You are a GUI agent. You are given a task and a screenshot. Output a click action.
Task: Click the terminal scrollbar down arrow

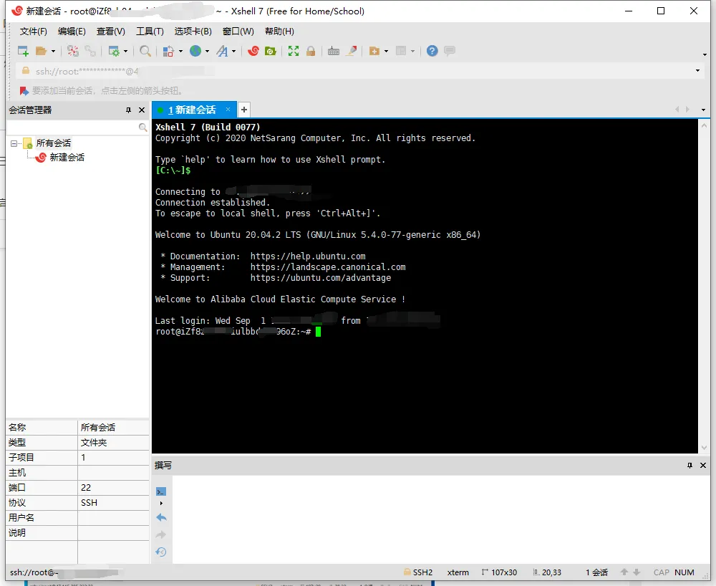pos(704,448)
